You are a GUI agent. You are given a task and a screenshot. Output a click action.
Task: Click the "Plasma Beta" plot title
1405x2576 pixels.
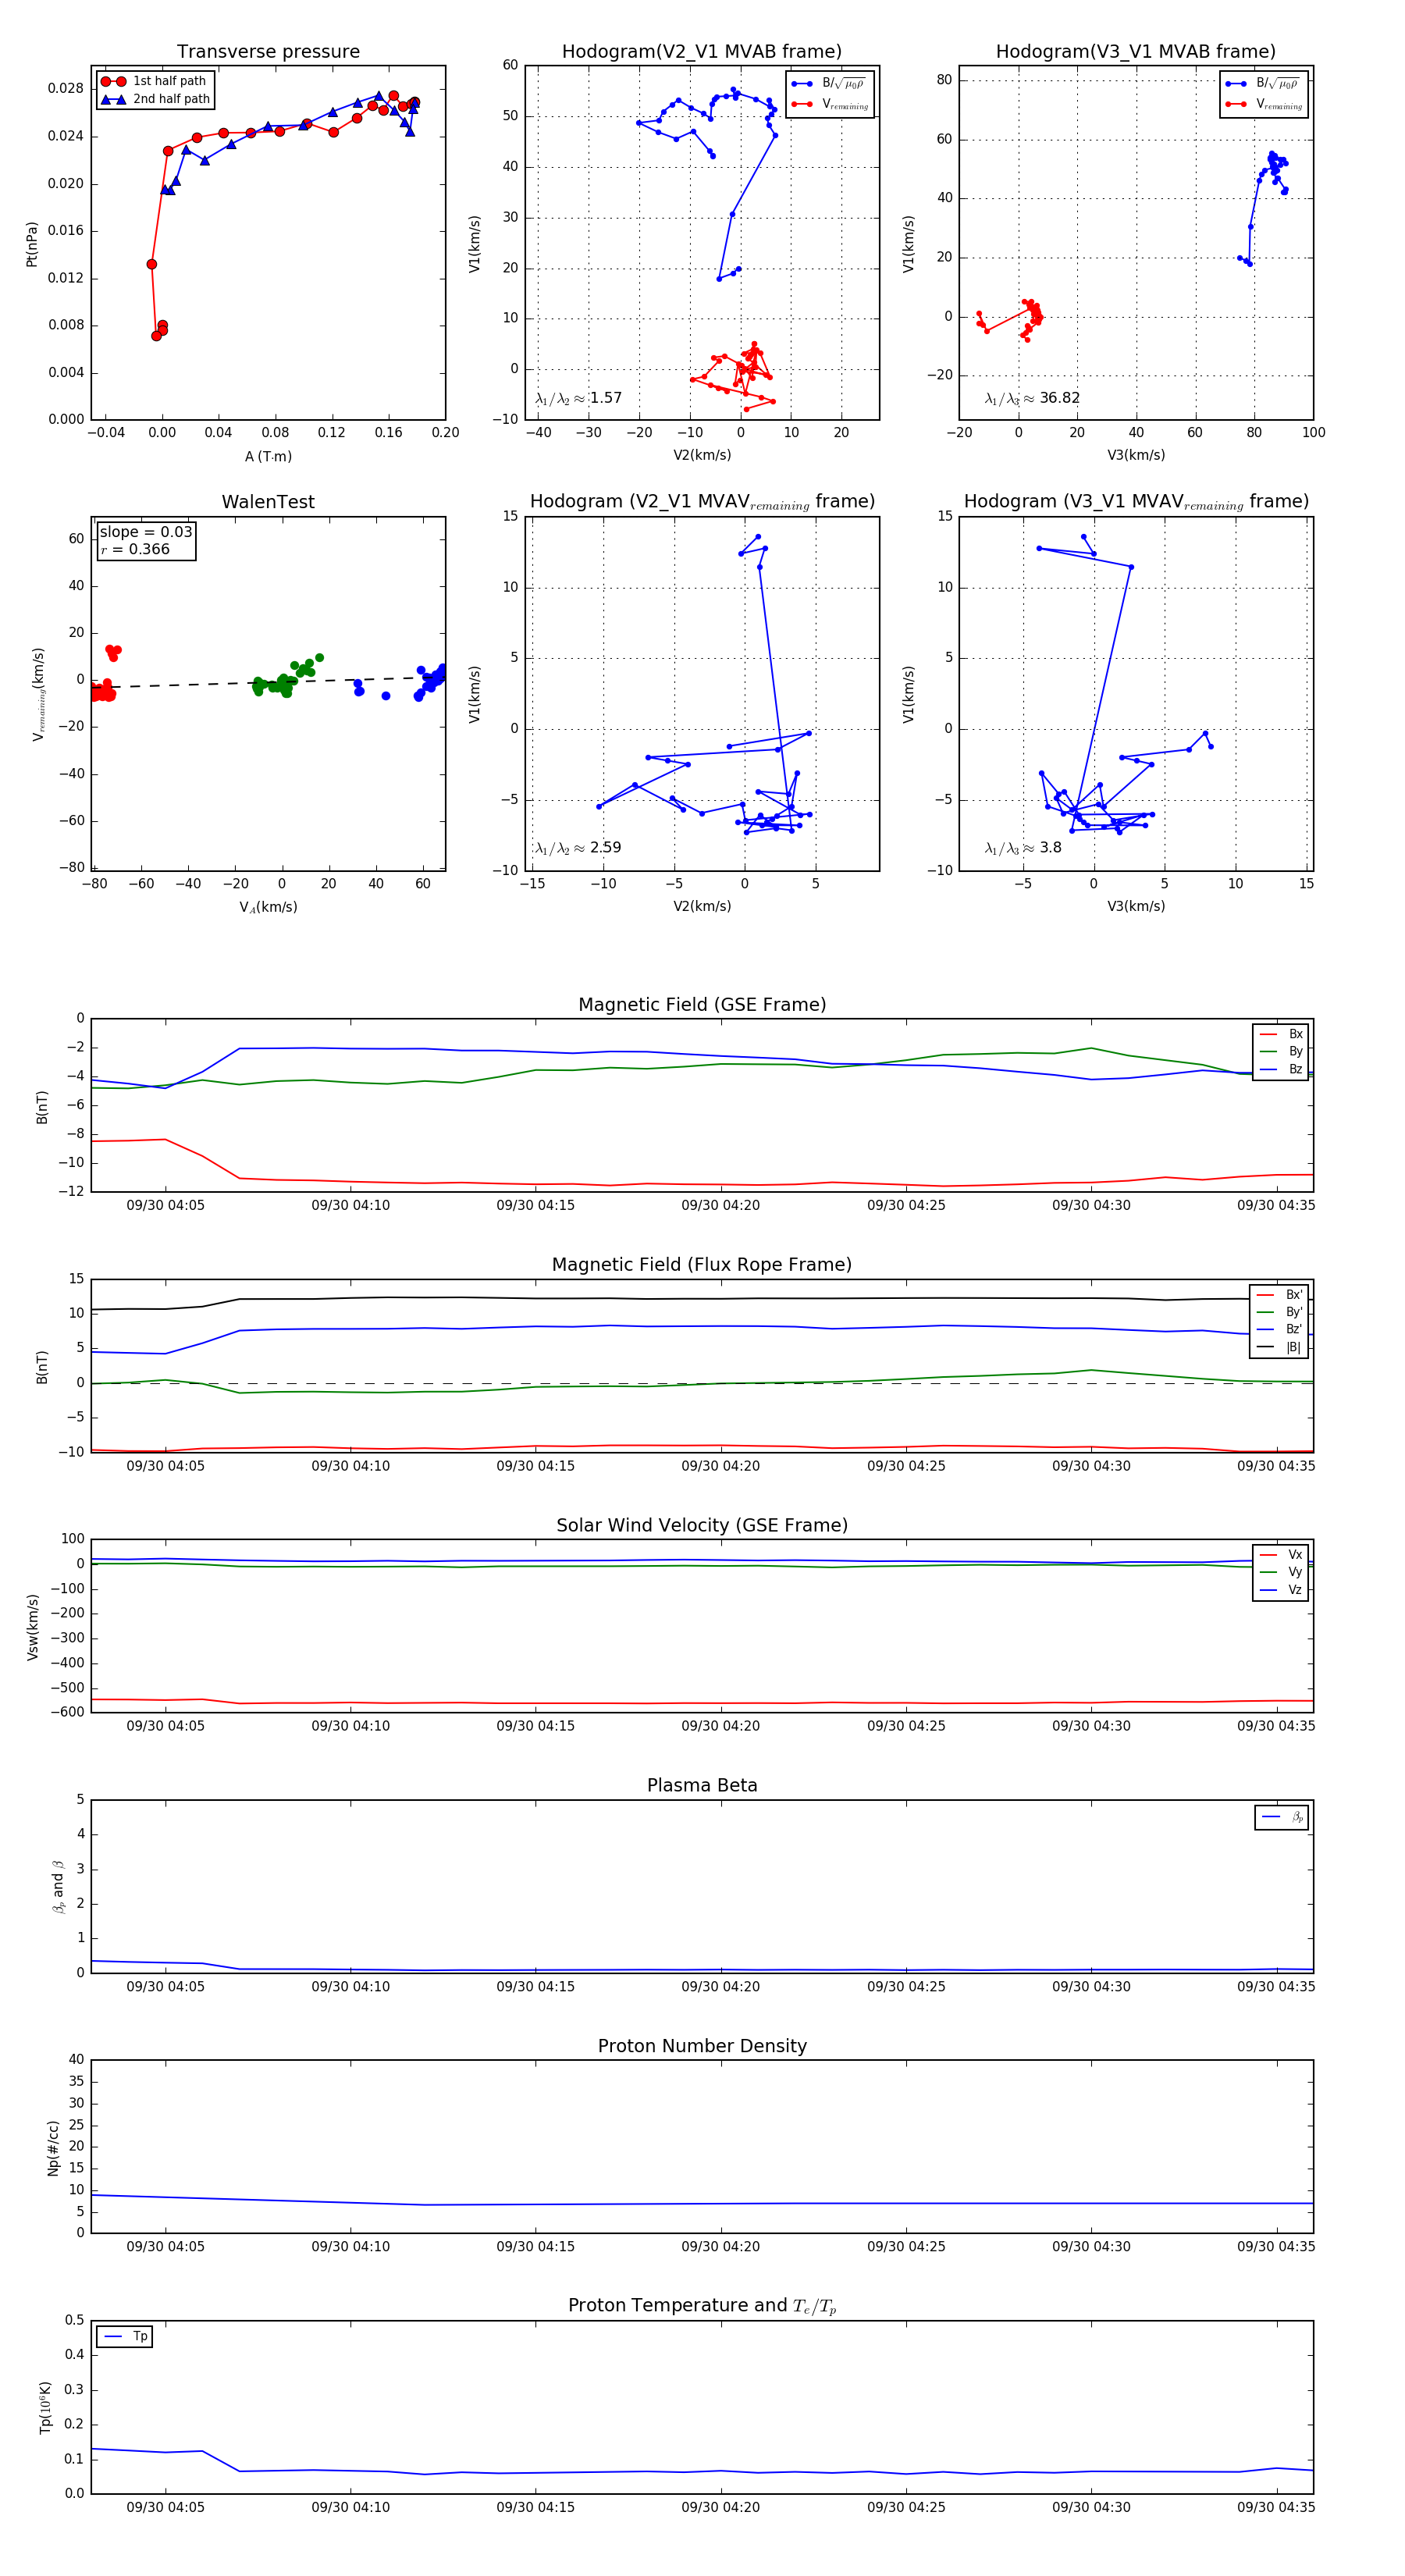coord(702,1786)
